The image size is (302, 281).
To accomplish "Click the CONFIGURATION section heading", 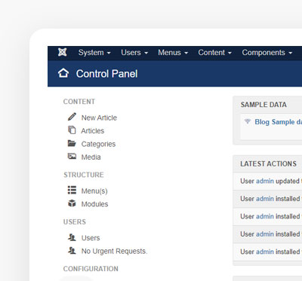I will pos(91,269).
